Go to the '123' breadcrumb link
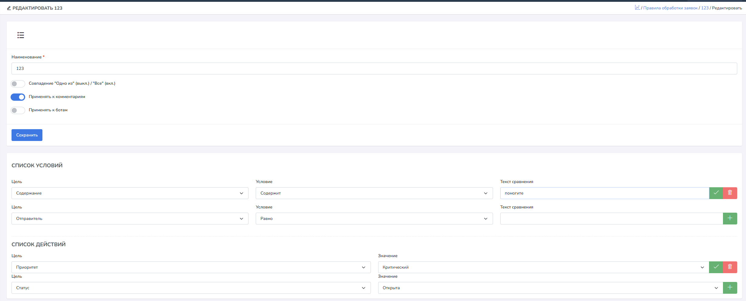Image resolution: width=746 pixels, height=301 pixels. (x=705, y=8)
